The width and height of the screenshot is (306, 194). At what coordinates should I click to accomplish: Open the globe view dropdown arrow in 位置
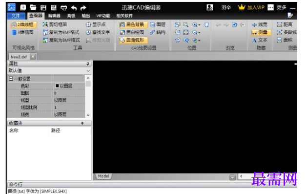coord(199,41)
